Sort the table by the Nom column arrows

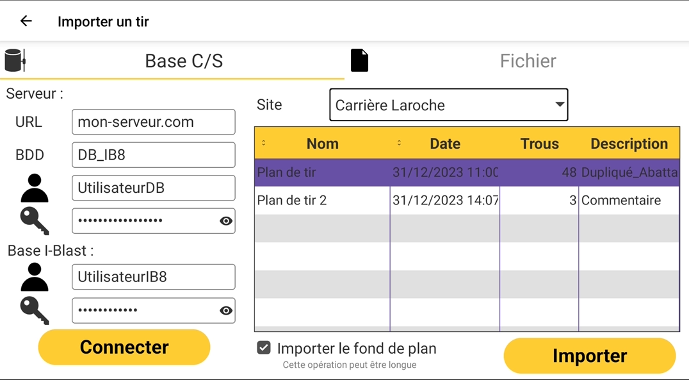[264, 144]
